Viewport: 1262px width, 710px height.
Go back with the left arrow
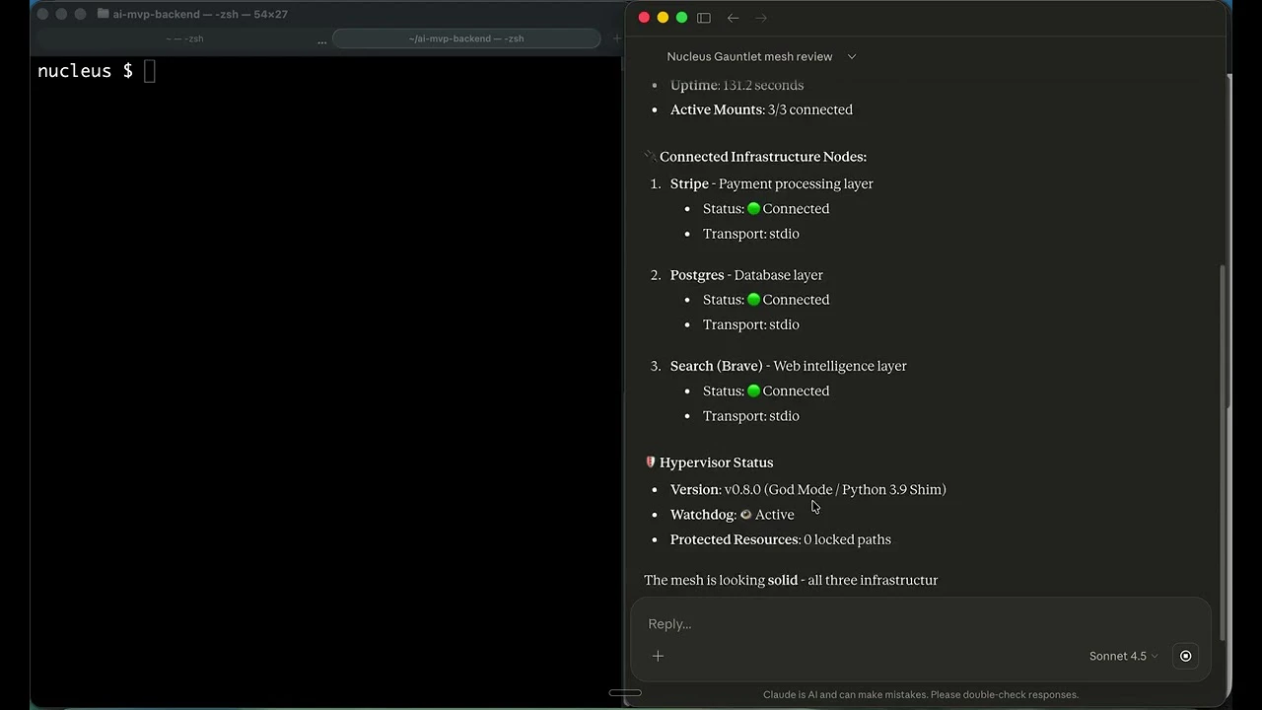point(733,18)
